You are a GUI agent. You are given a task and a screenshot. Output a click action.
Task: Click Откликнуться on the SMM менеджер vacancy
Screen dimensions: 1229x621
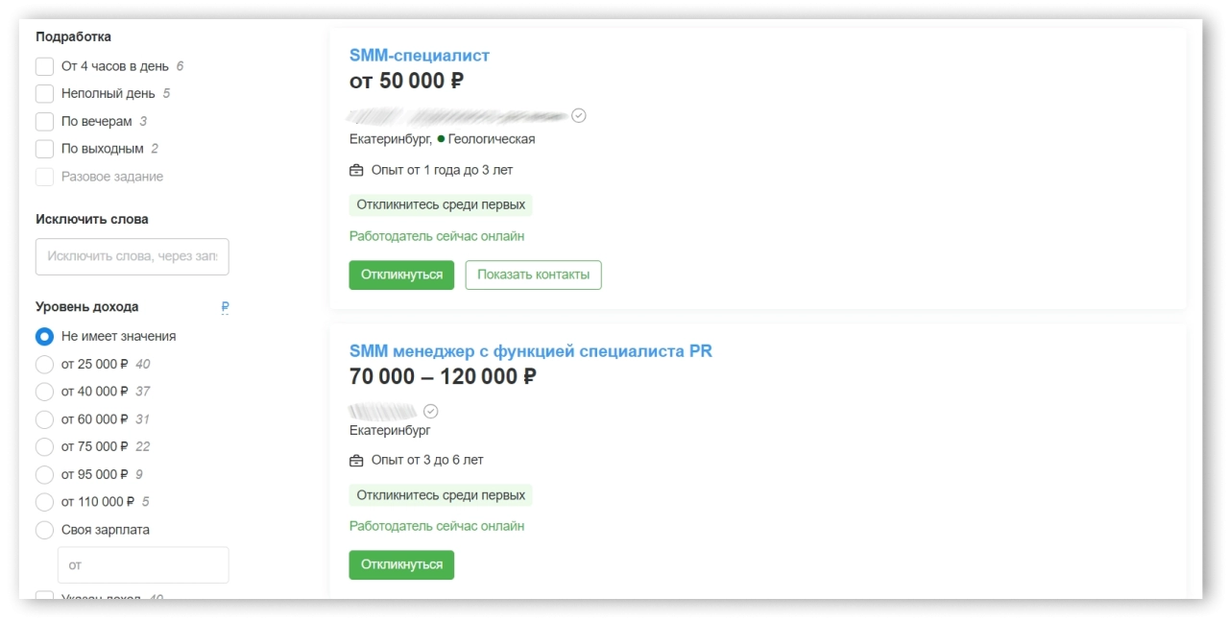point(401,564)
